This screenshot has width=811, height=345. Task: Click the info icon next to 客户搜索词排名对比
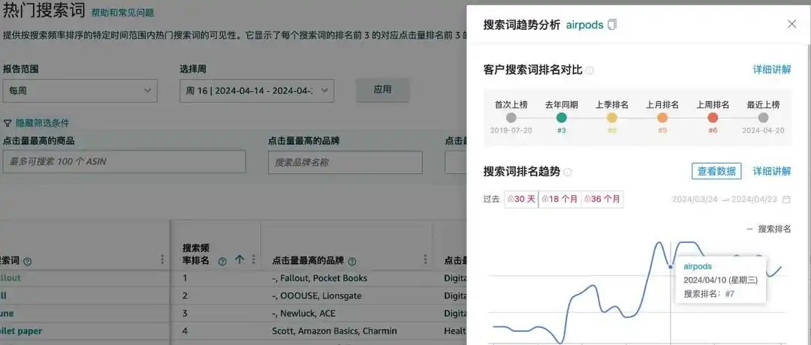click(x=589, y=70)
